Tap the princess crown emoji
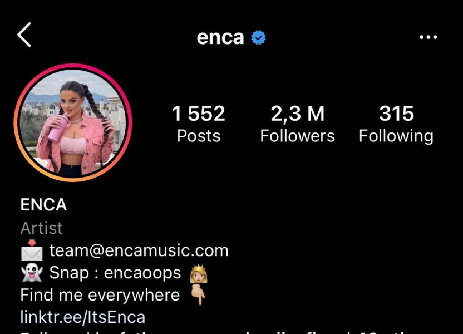 (199, 274)
